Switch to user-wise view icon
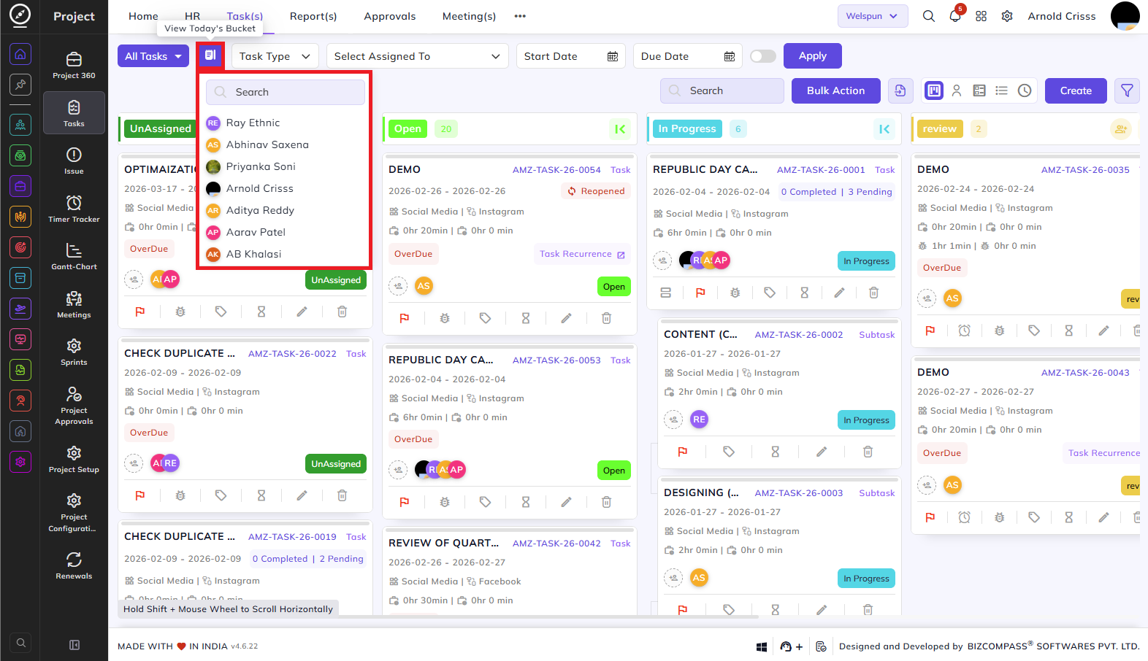The image size is (1148, 661). [x=957, y=90]
